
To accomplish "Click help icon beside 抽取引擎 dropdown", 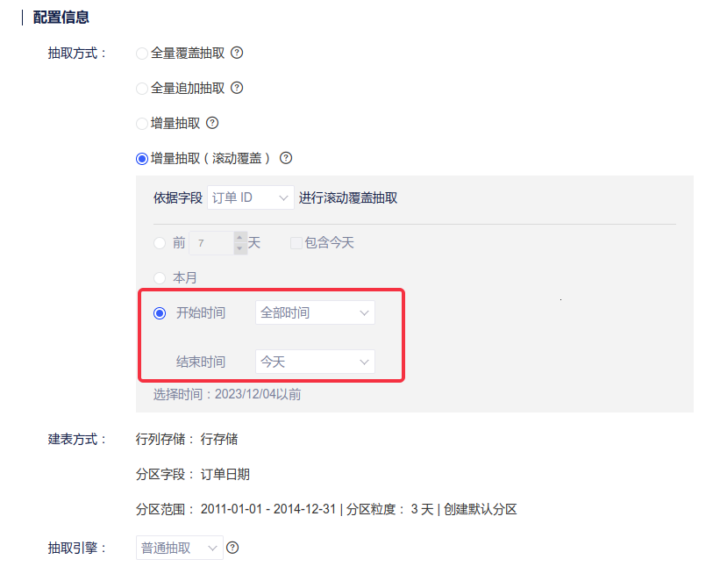I will pyautogui.click(x=232, y=548).
